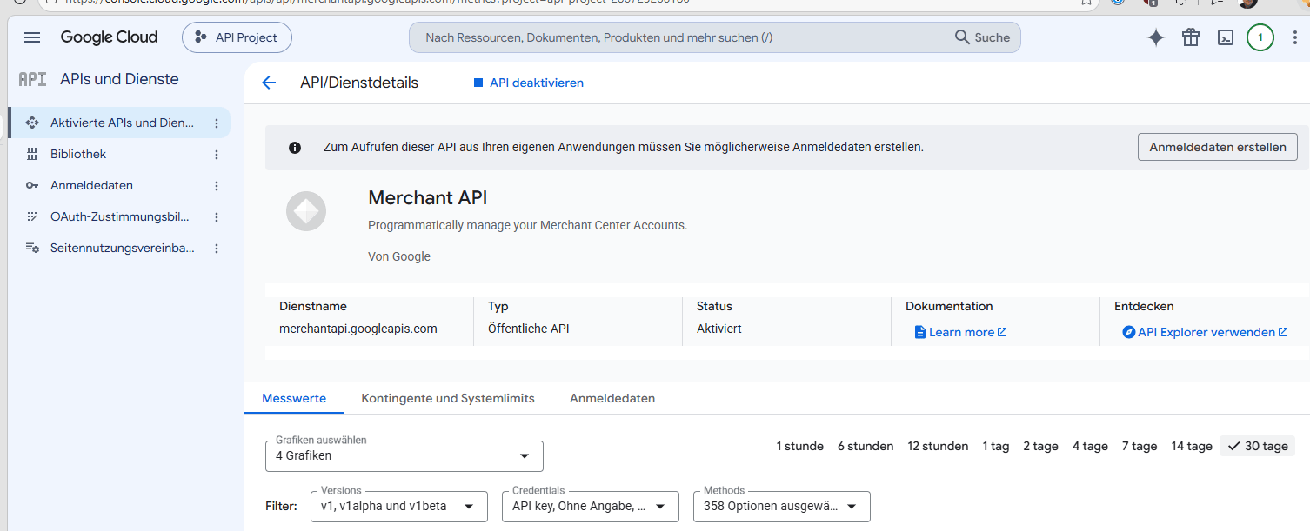
Task: Click the Google Cloud logo
Action: pos(109,37)
